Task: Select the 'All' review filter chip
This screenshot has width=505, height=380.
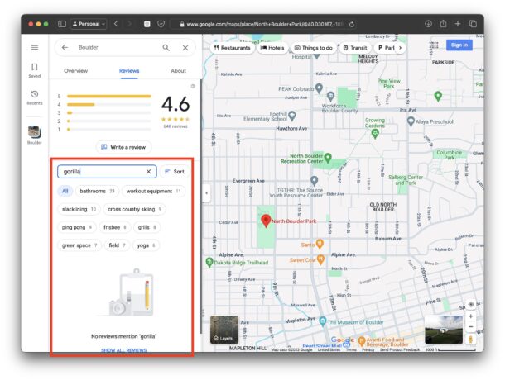Action: [65, 191]
